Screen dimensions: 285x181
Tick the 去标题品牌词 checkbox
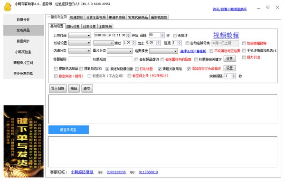(136, 59)
